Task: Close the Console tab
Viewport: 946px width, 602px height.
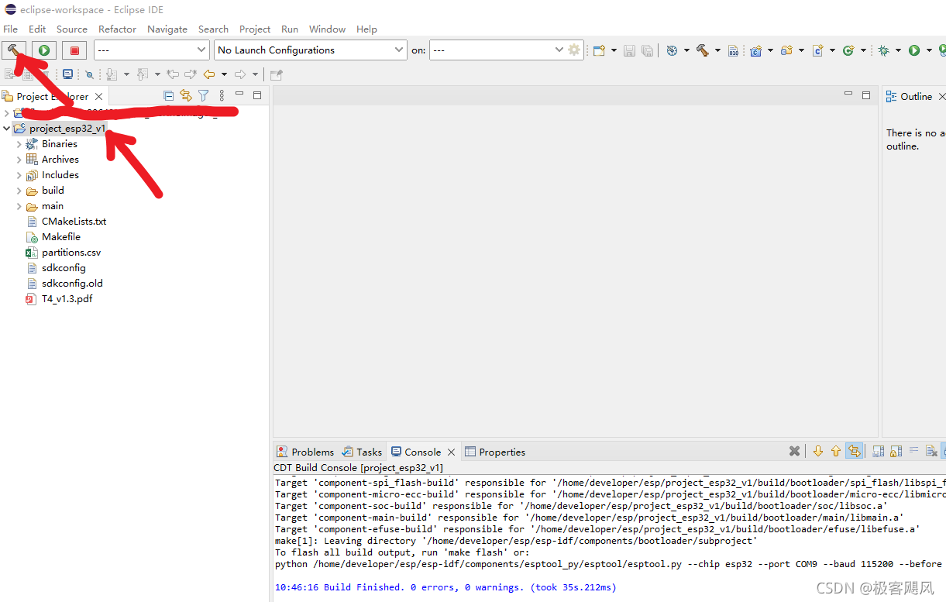Action: click(x=451, y=452)
